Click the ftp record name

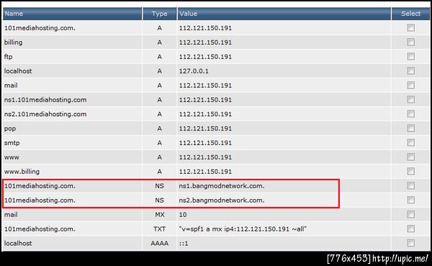click(x=8, y=57)
